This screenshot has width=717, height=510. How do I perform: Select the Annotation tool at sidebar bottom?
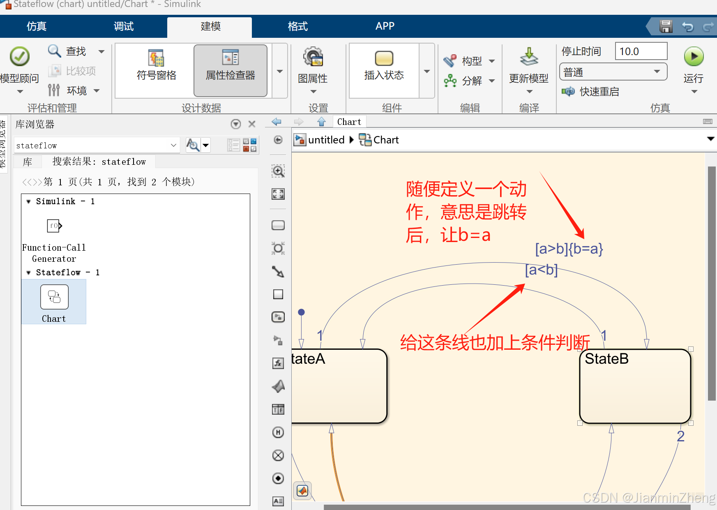coord(278,501)
